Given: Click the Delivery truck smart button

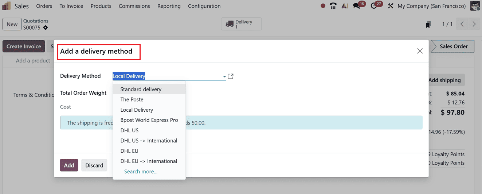Looking at the screenshot, I should (x=241, y=24).
